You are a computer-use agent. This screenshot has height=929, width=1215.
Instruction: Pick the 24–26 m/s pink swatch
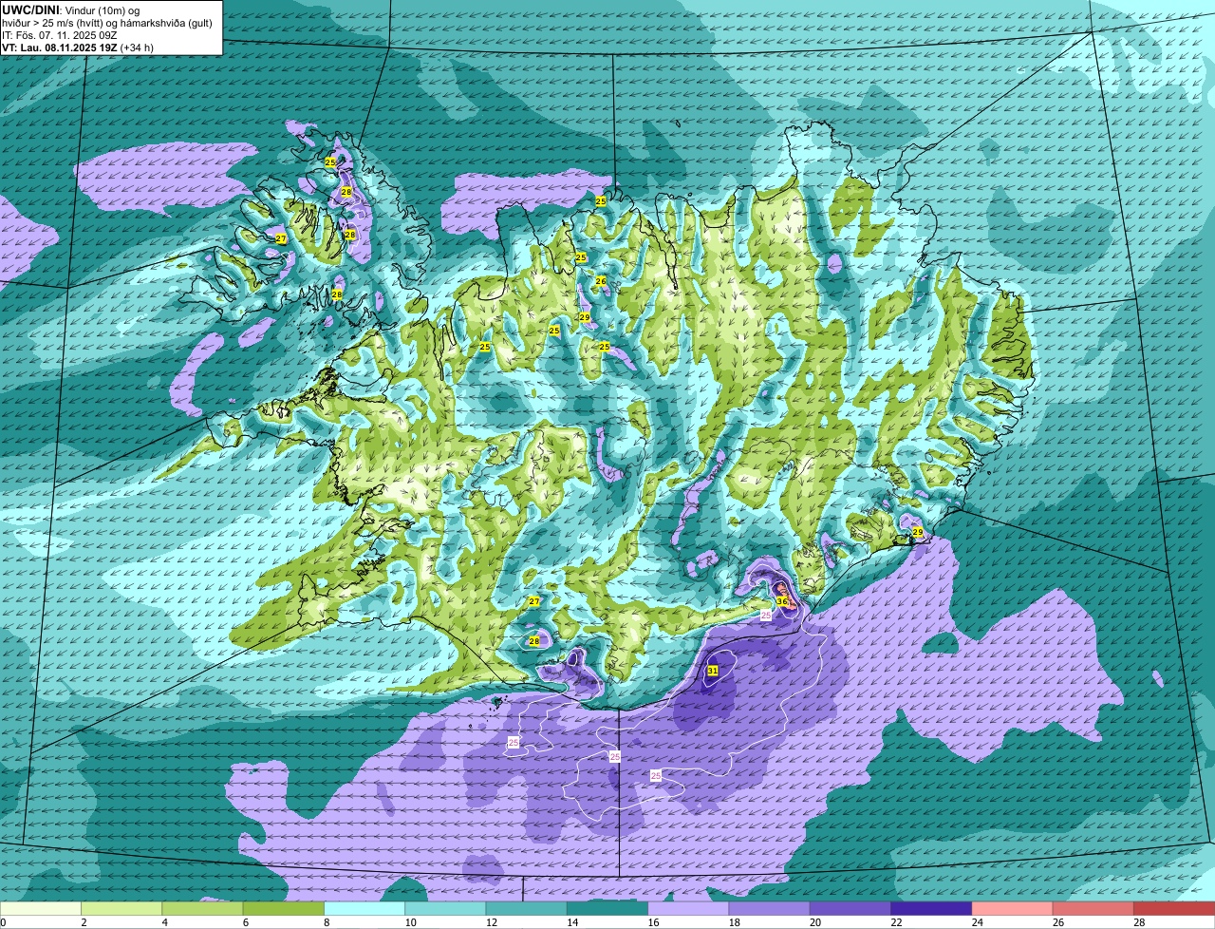click(x=1012, y=909)
